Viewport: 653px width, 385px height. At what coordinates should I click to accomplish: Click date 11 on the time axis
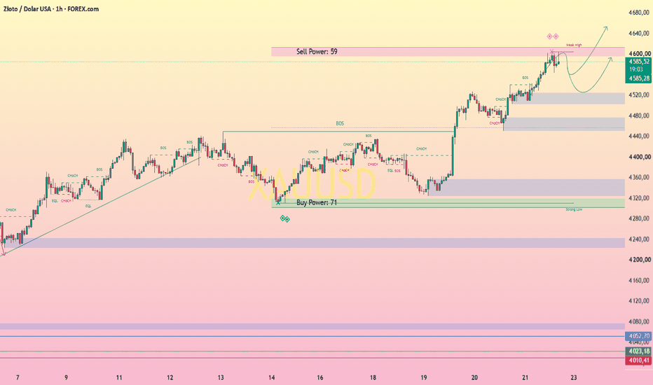pyautogui.click(x=119, y=378)
